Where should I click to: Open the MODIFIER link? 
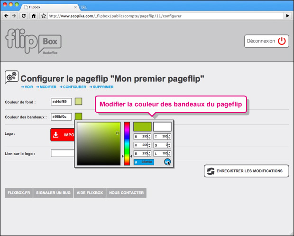coord(46,87)
